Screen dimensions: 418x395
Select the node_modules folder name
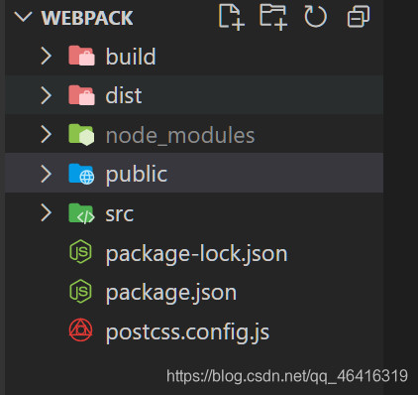180,136
